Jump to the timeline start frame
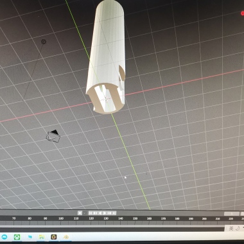Image resolution: width=244 pixels, height=244 pixels. tap(91, 213)
